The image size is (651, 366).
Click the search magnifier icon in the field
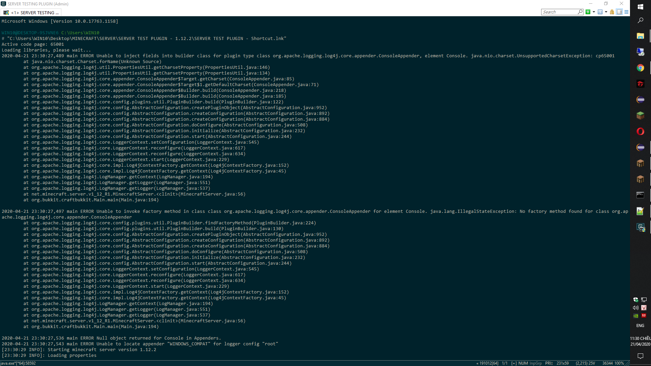pos(580,12)
